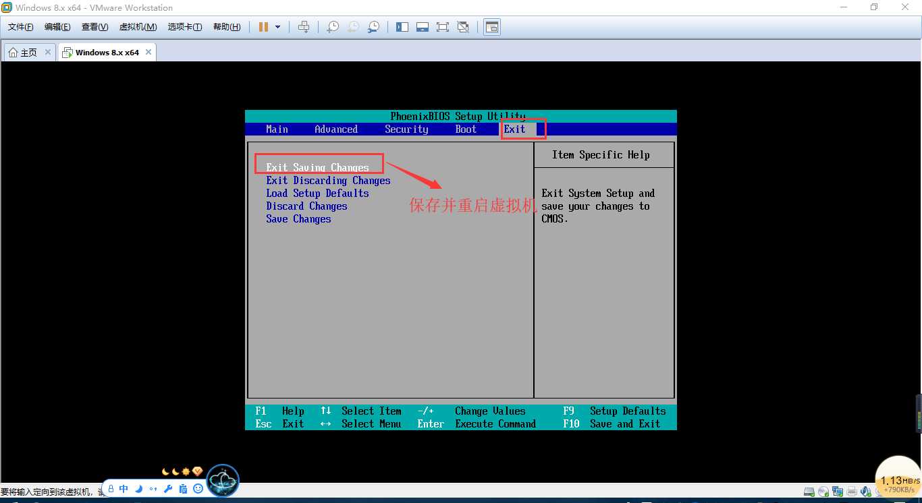
Task: Open the power options dropdown arrow
Action: (x=277, y=27)
